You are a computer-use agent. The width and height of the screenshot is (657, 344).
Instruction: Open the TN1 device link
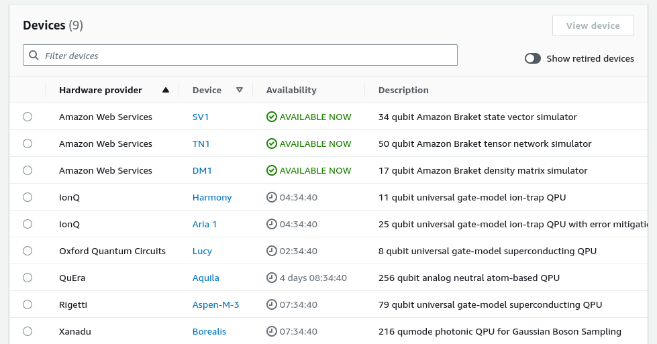(201, 144)
